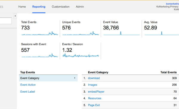Click the Event Value sparkline chart
The width and height of the screenshot is (179, 109).
coord(122,33)
